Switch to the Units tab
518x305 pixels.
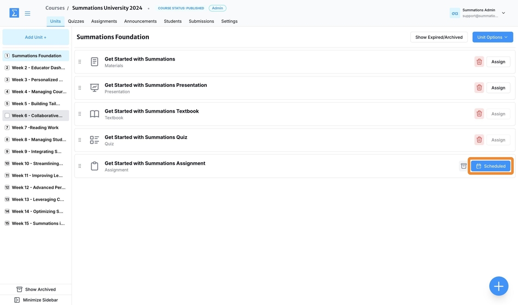point(55,21)
